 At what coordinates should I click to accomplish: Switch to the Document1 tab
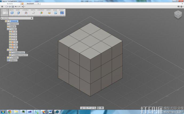(30, 4)
